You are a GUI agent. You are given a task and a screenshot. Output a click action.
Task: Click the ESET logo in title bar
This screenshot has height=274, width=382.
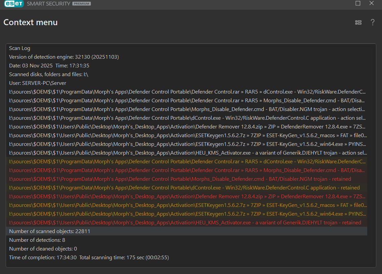pos(13,4)
